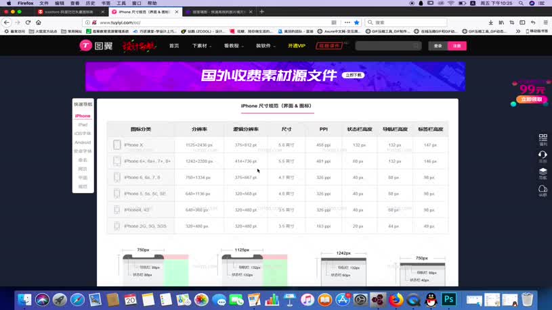Select iPad in the 快速导航 sidebar

pos(83,125)
